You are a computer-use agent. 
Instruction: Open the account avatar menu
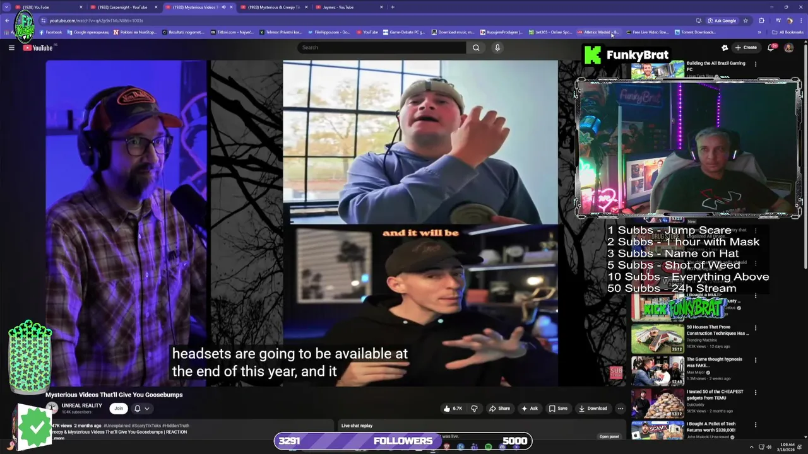(x=788, y=47)
